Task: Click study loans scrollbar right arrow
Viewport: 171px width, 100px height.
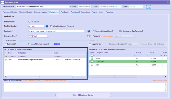Action: 85,77
